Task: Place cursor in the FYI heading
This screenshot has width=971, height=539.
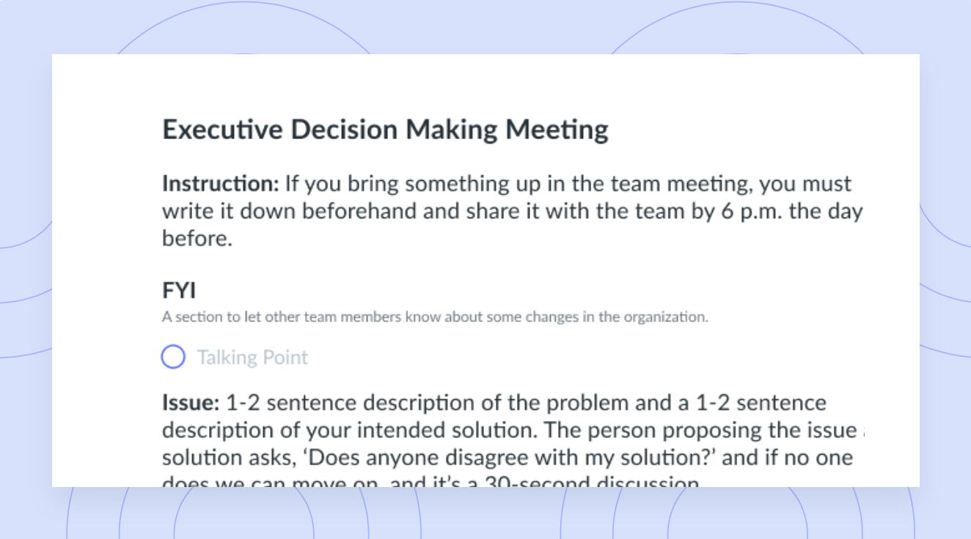Action: (179, 290)
